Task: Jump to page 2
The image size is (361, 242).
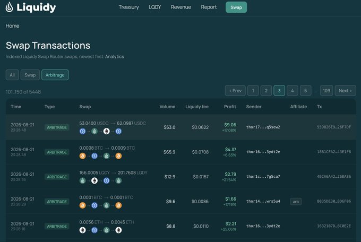Action: click(x=266, y=91)
